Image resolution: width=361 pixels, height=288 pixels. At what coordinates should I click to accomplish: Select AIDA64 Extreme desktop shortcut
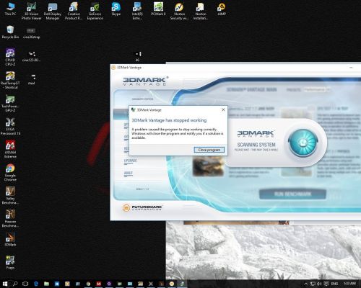tap(10, 149)
